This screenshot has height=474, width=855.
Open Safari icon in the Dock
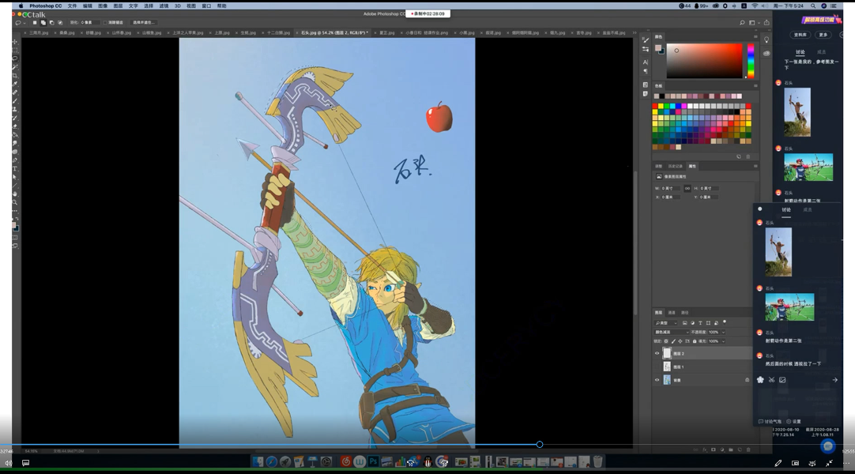pyautogui.click(x=272, y=461)
